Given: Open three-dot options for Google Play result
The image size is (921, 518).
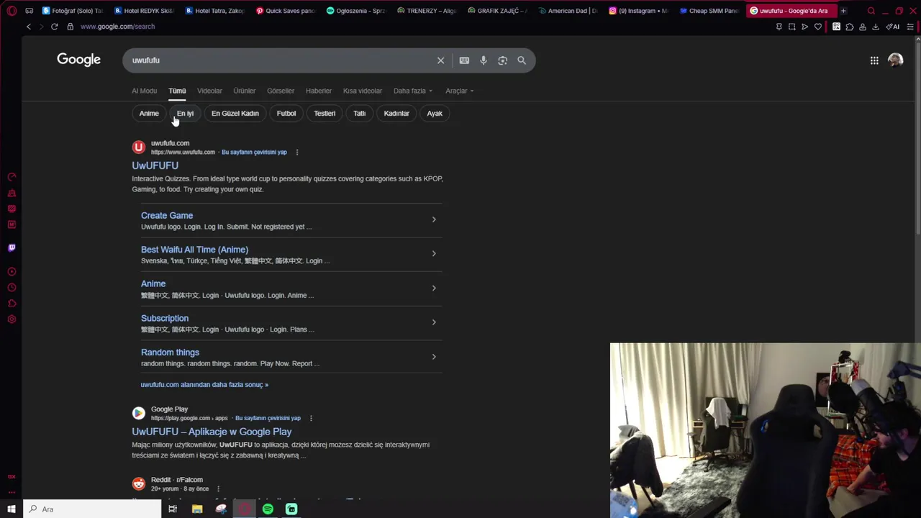Looking at the screenshot, I should coord(311,418).
